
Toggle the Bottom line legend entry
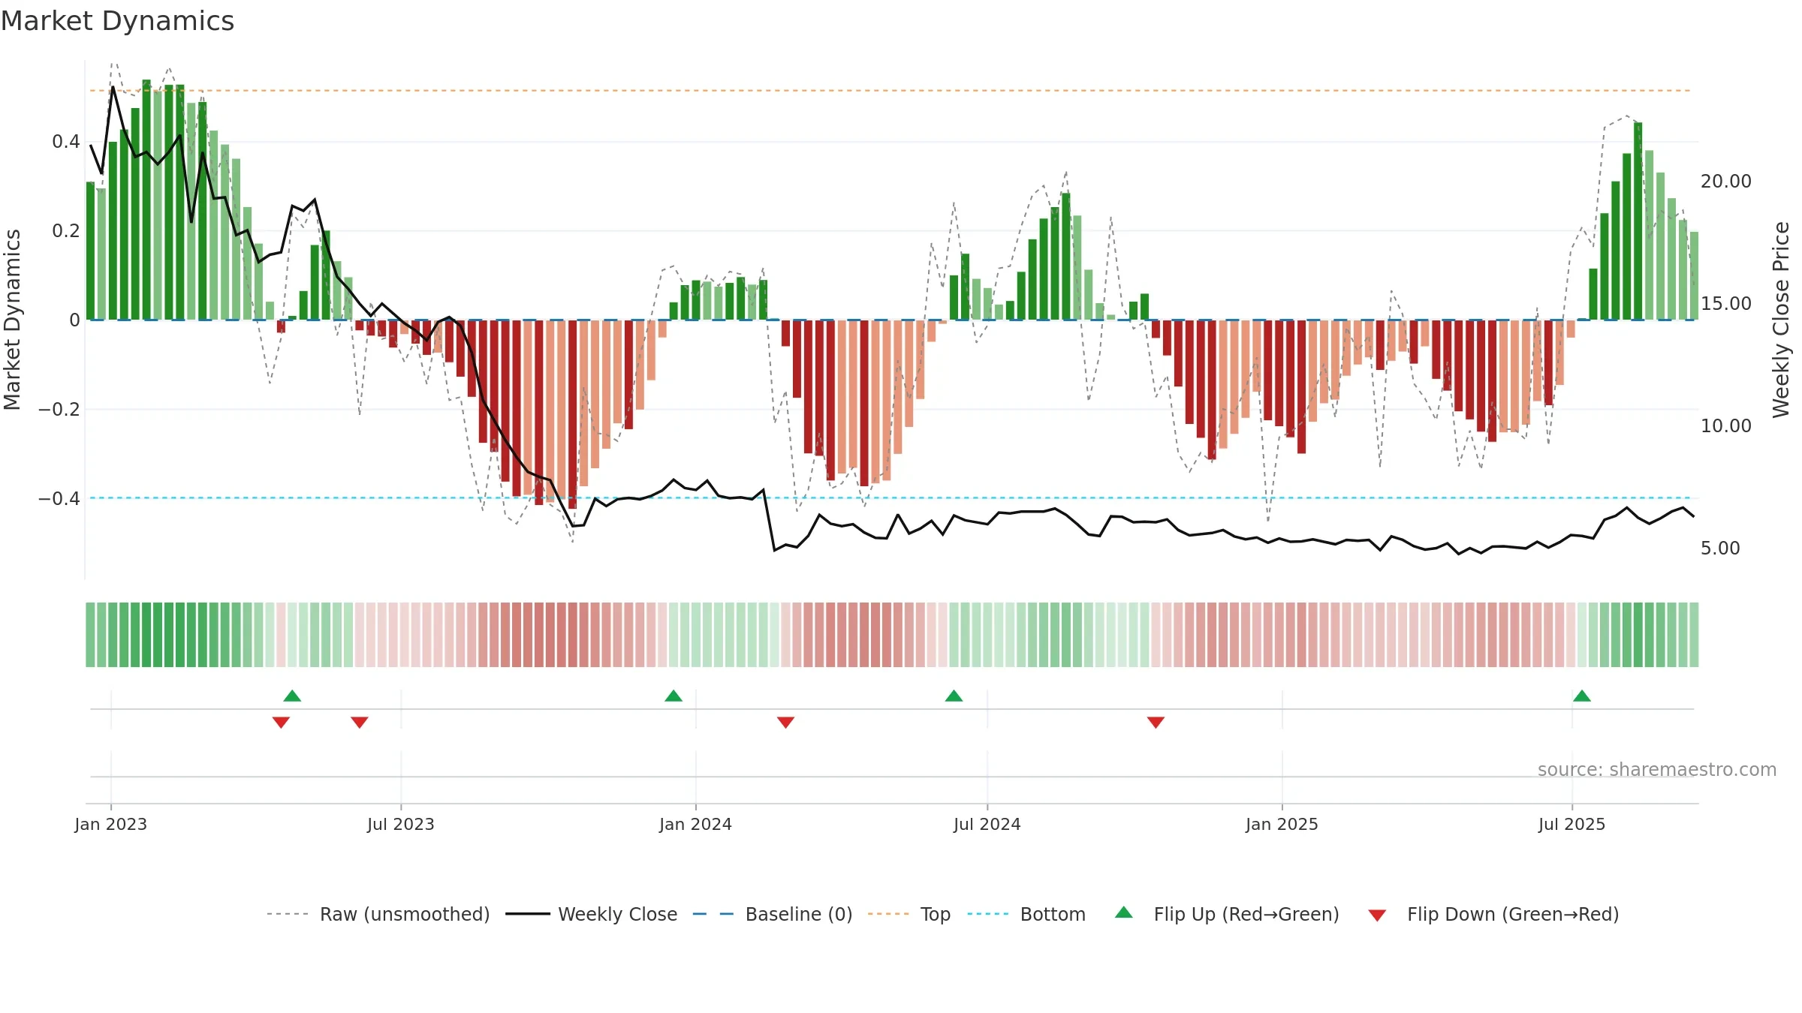click(1026, 914)
